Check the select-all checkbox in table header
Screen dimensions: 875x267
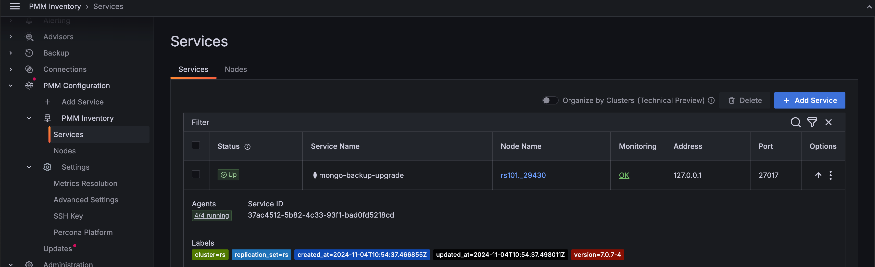tap(196, 145)
